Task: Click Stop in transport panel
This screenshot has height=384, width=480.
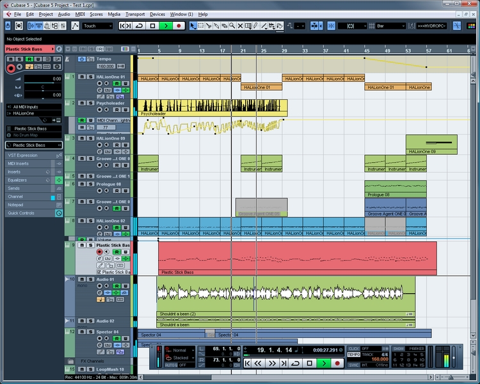Action: coord(310,363)
